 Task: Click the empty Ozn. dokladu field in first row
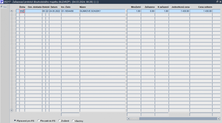[x=33, y=11]
